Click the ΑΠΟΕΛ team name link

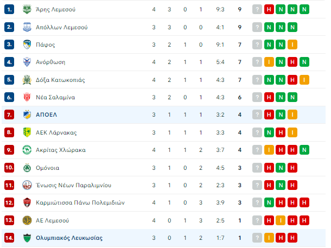46,115
